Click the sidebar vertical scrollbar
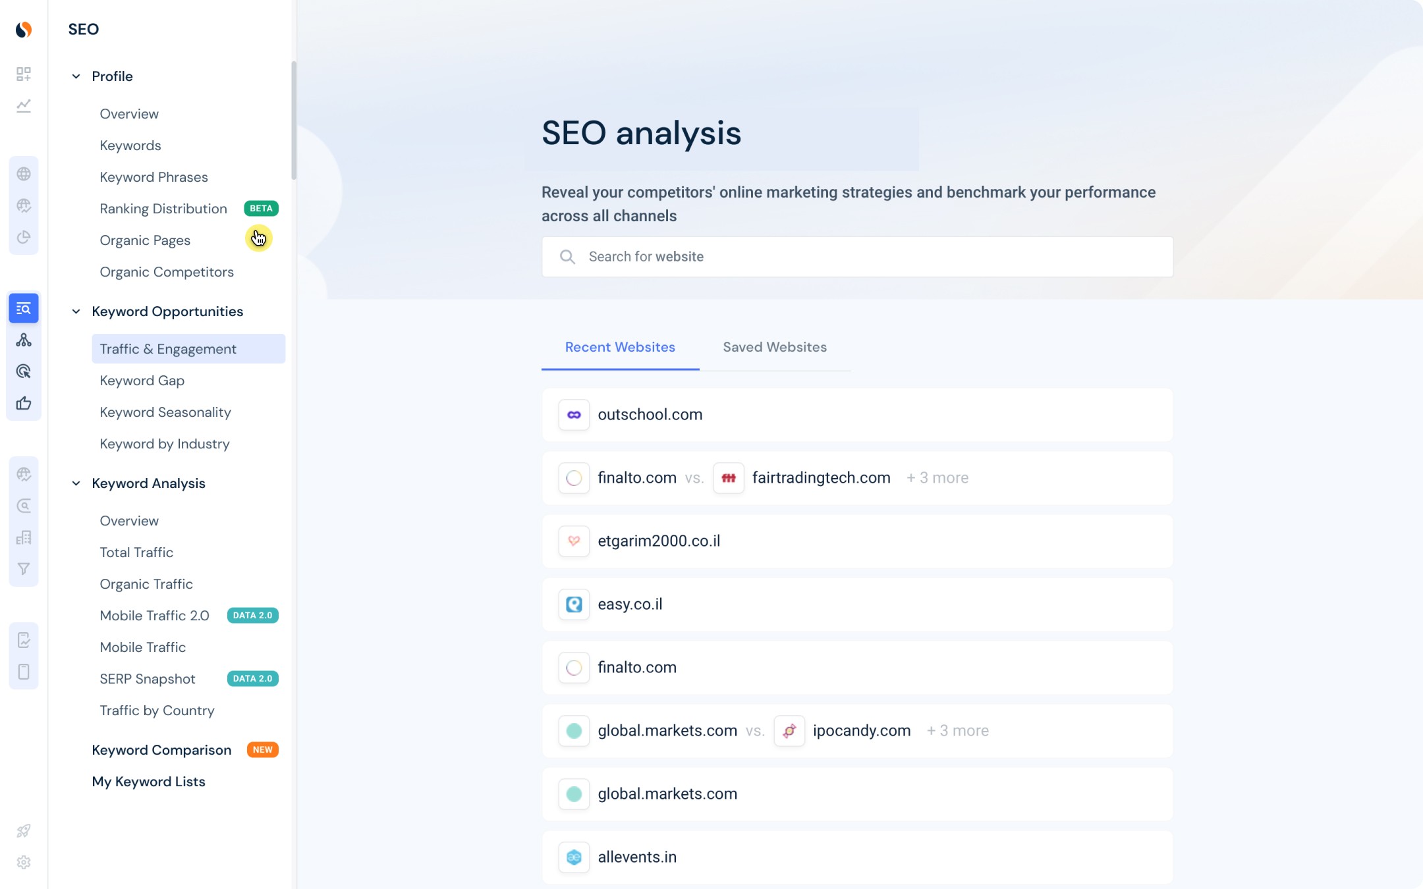Image resolution: width=1423 pixels, height=889 pixels. [294, 120]
